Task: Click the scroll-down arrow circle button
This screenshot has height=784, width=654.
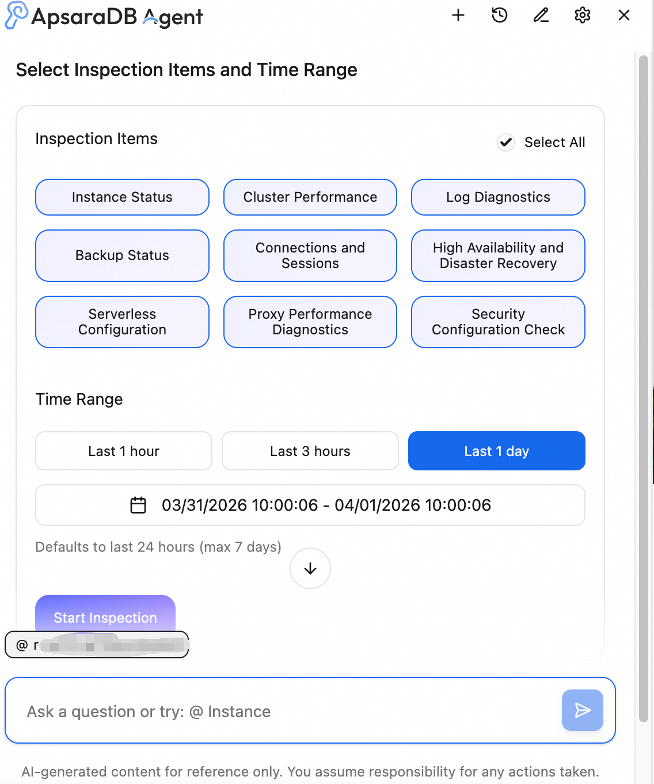Action: (x=310, y=568)
